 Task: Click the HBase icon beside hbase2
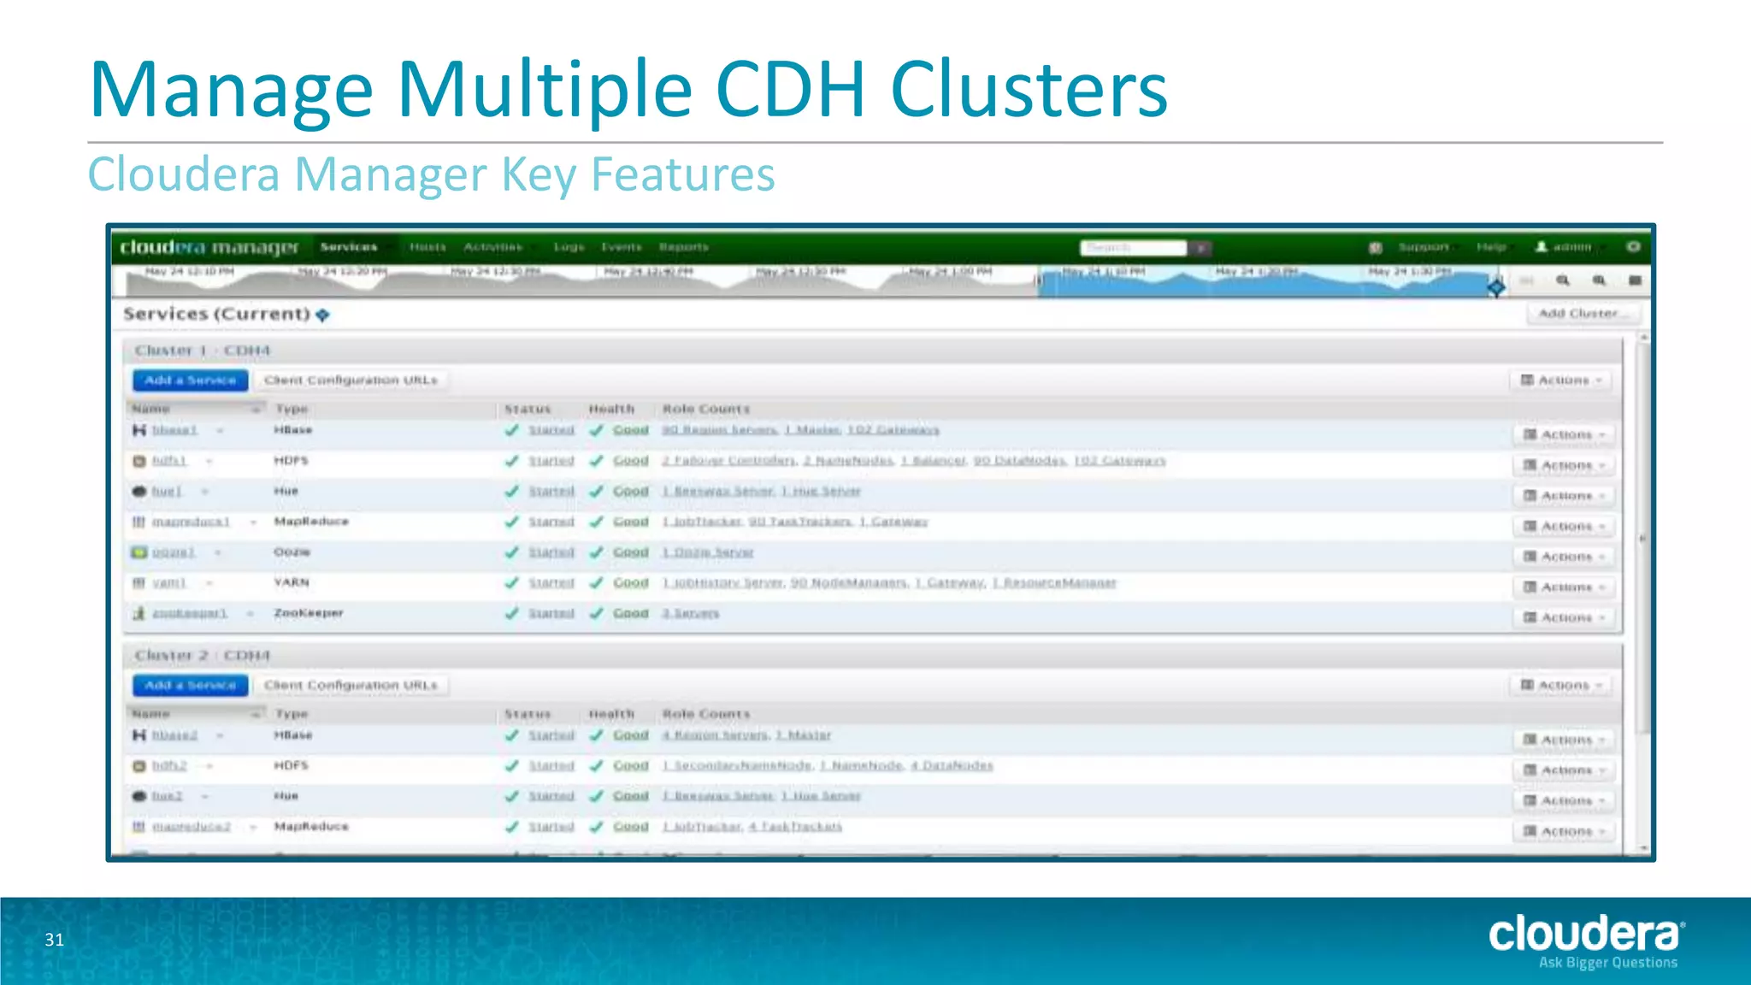click(139, 735)
